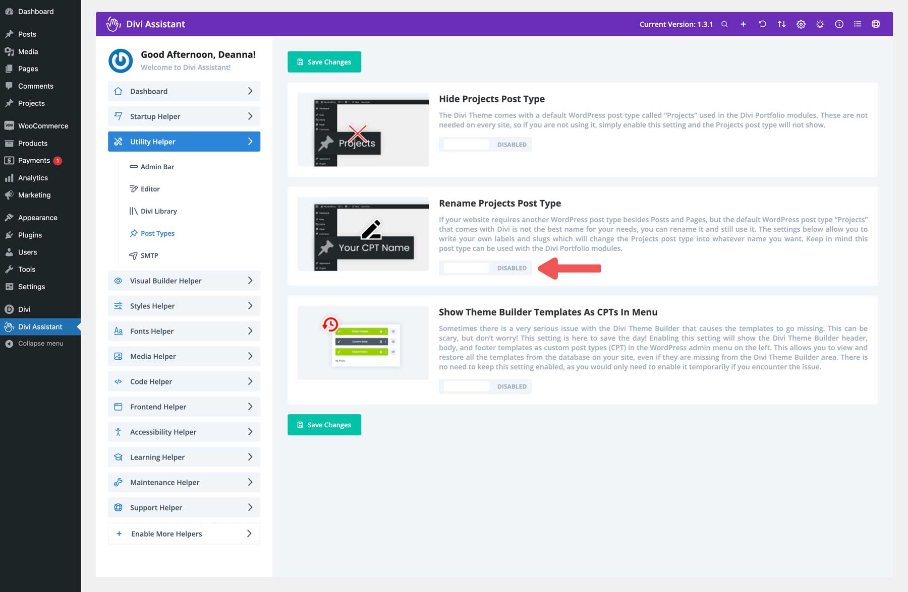Open the support lifebuoy icon in the header
Image resolution: width=908 pixels, height=592 pixels.
pyautogui.click(x=876, y=24)
